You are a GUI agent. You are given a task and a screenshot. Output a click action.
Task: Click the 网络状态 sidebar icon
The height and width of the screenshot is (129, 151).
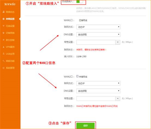4,12
